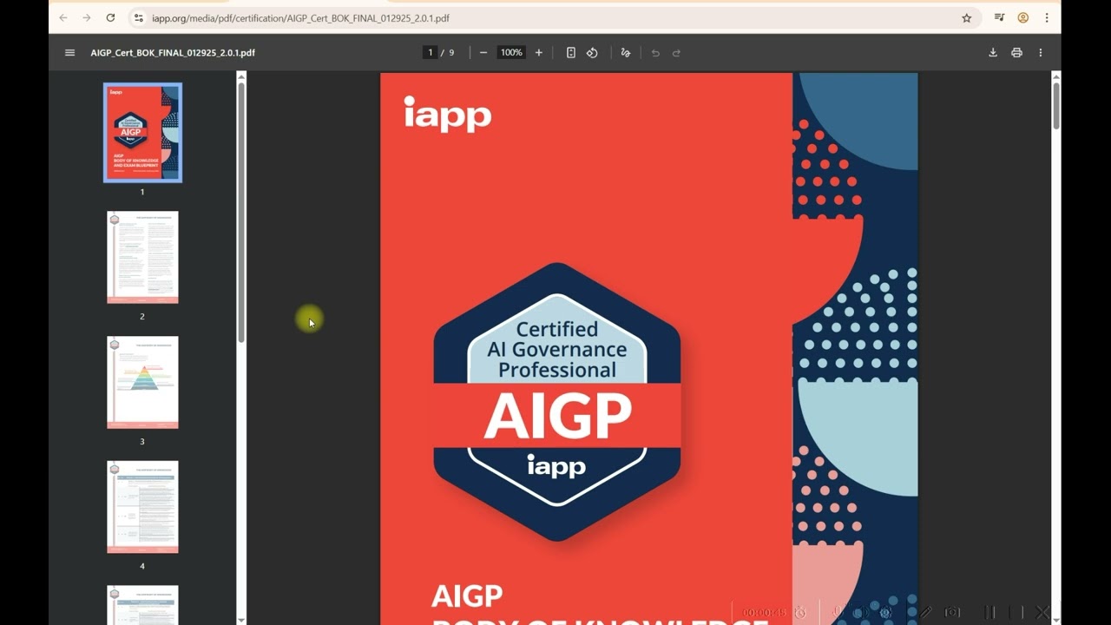Activate the PDF draw annotation tool
This screenshot has height=625, width=1111.
(x=625, y=53)
